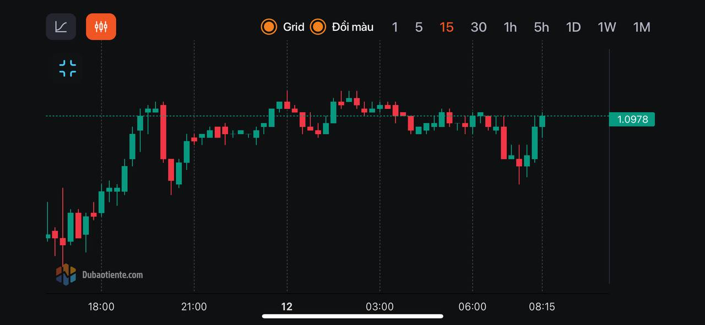Select the 1 minute timeframe
Viewport: 705px width, 325px height.
pyautogui.click(x=394, y=27)
